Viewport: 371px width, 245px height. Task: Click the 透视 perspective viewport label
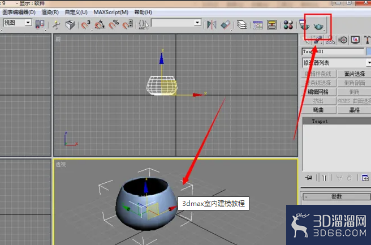click(x=61, y=164)
